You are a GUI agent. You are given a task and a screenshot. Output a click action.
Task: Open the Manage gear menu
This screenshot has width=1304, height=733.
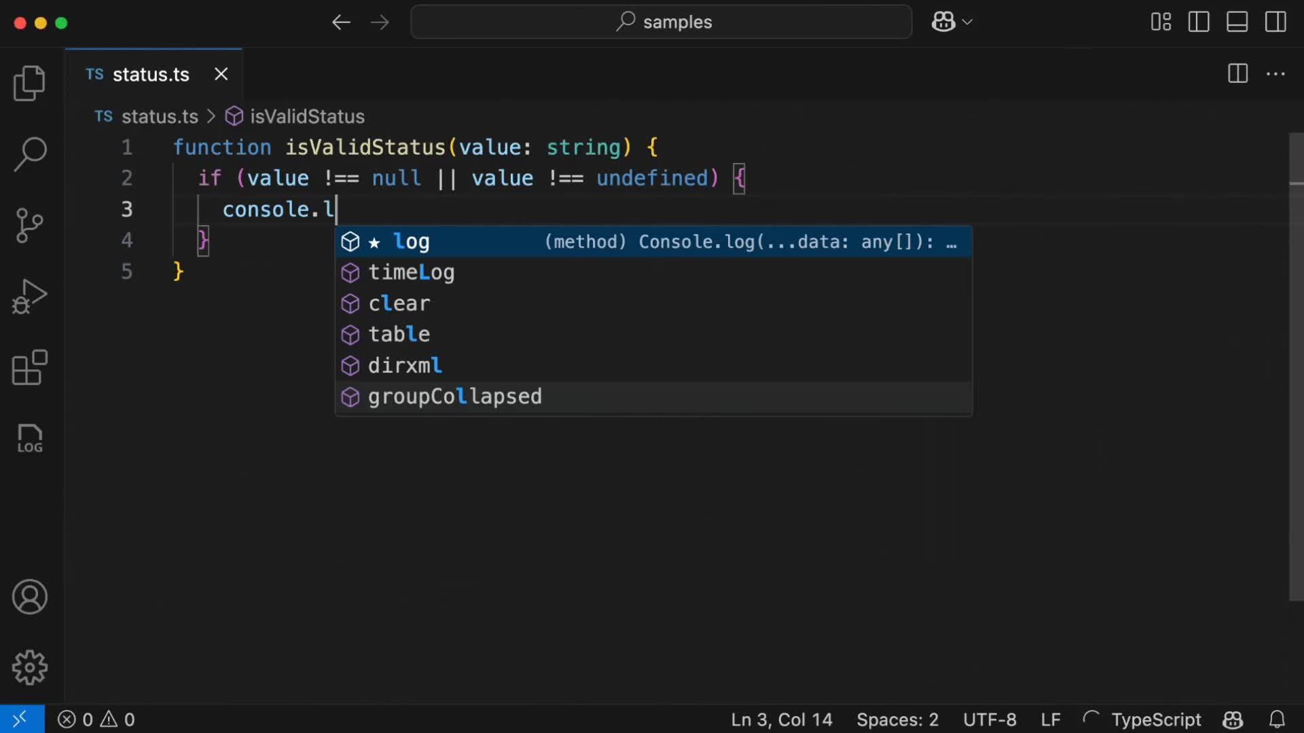[29, 668]
